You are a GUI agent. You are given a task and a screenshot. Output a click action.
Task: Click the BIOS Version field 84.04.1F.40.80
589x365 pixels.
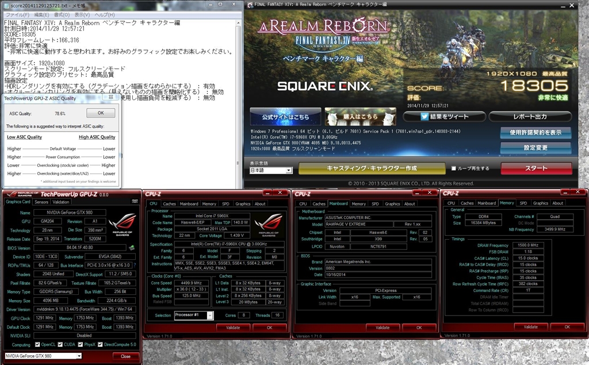pos(79,248)
